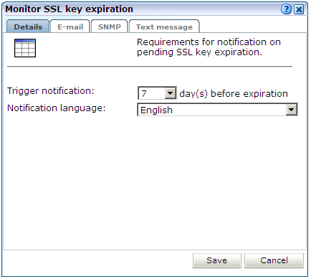Select the SNMP tab

point(110,27)
